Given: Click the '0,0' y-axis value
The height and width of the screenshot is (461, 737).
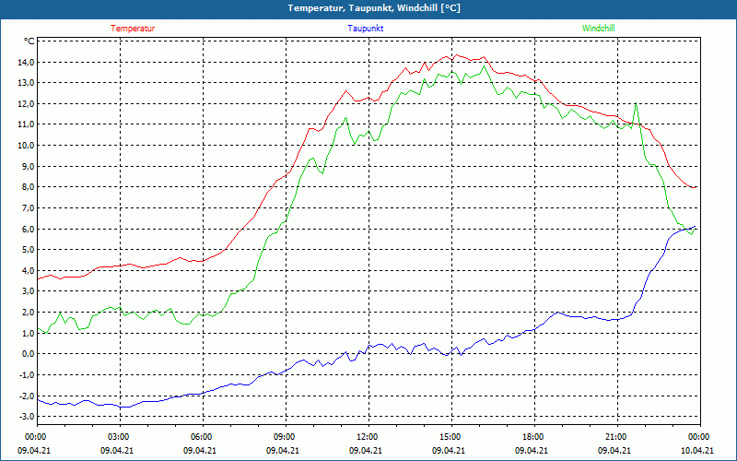Looking at the screenshot, I should click(x=28, y=354).
